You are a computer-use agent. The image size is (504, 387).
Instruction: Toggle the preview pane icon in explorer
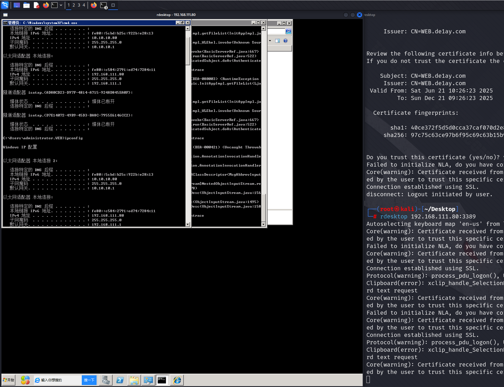(277, 41)
